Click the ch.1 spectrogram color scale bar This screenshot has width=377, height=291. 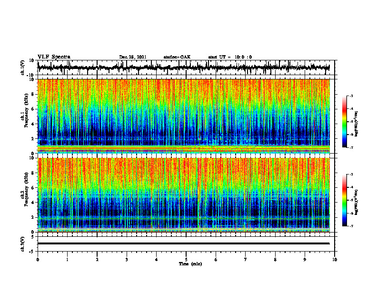(344, 122)
